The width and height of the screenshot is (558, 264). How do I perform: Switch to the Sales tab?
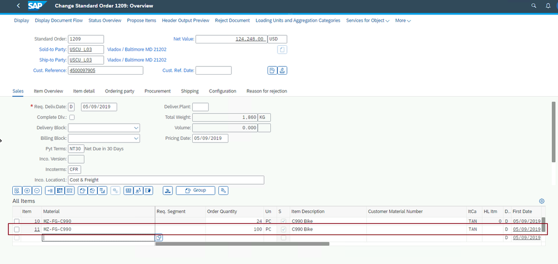[x=18, y=91]
